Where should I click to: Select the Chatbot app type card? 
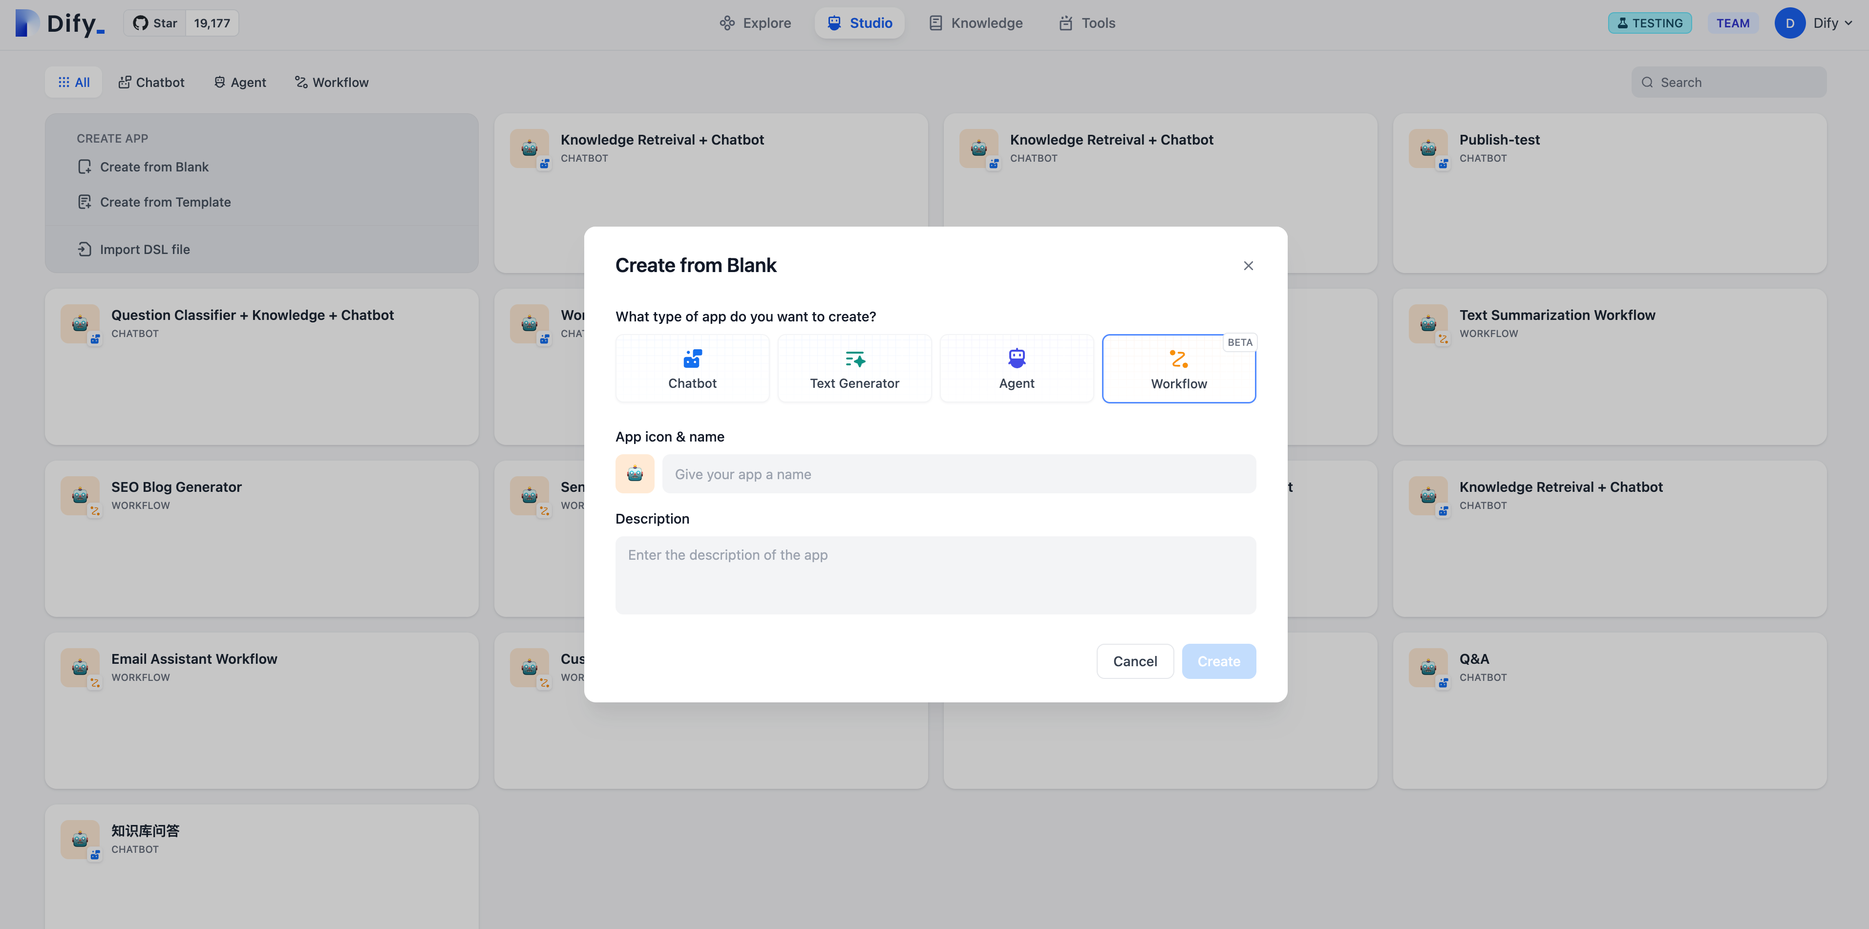pos(691,368)
